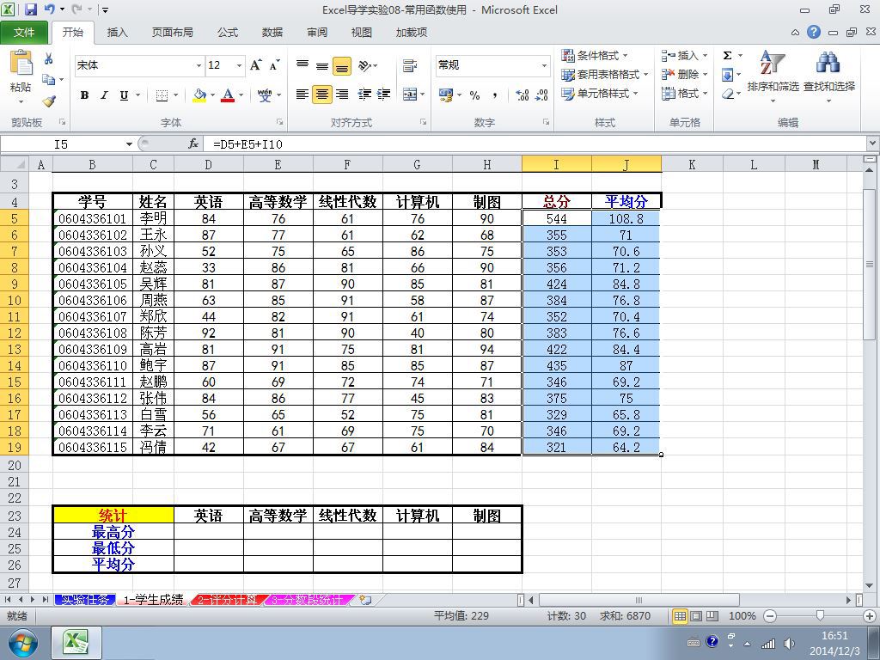The image size is (880, 660).
Task: Open the number format dropdown showing 常规
Action: coord(544,65)
